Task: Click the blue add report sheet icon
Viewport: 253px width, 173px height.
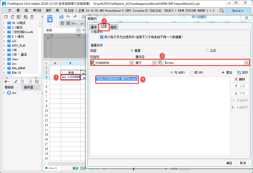Action: tap(75, 168)
